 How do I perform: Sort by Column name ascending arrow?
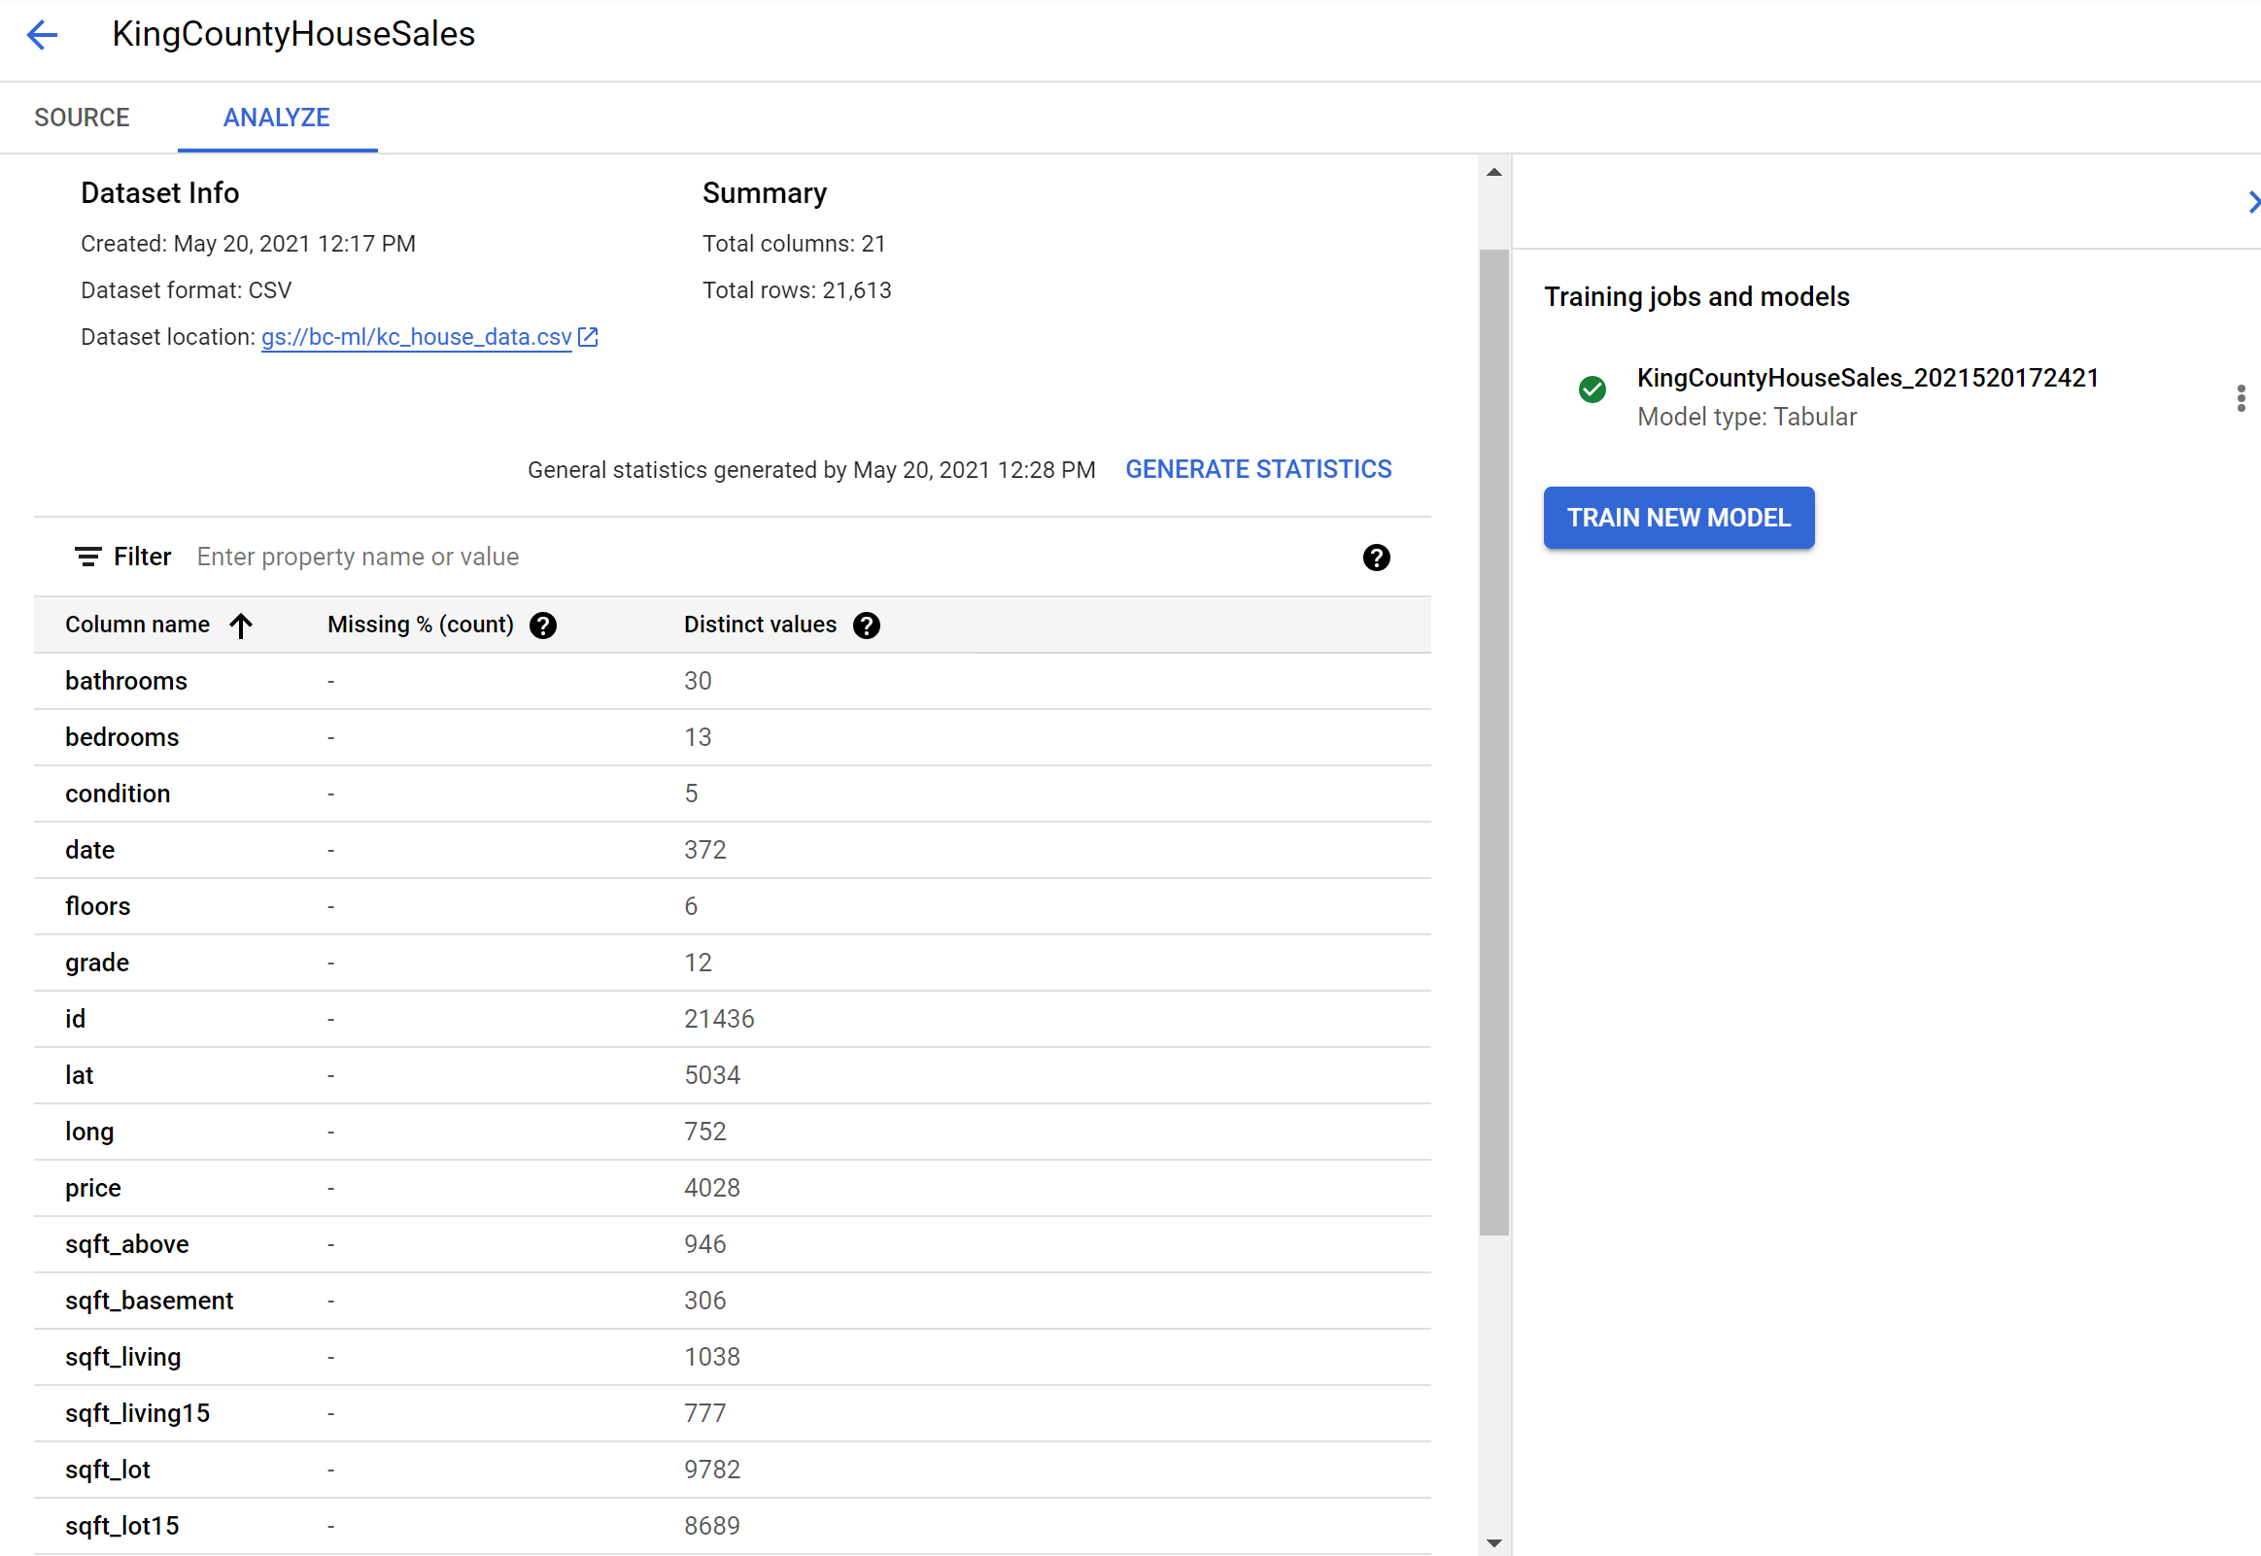pos(241,625)
